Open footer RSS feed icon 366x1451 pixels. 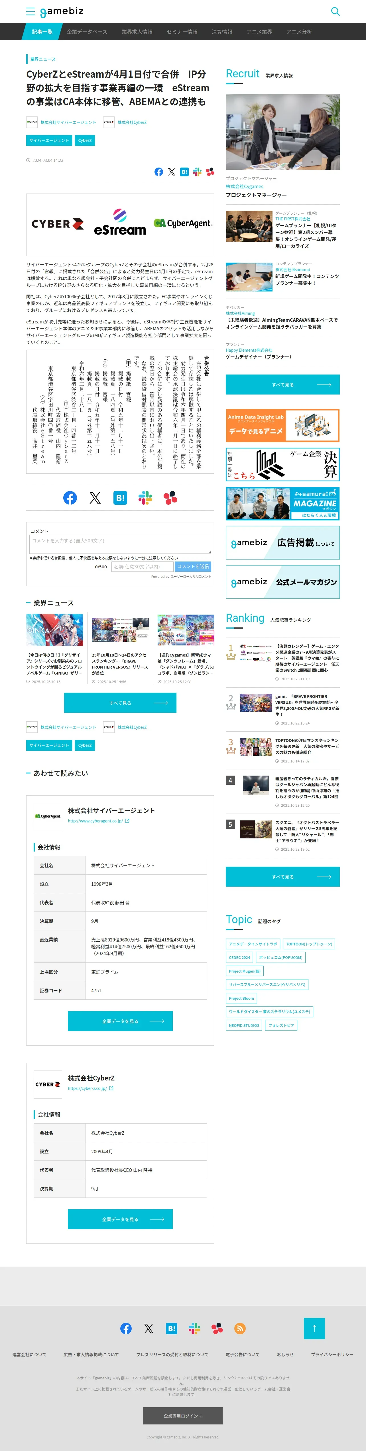tap(240, 1328)
